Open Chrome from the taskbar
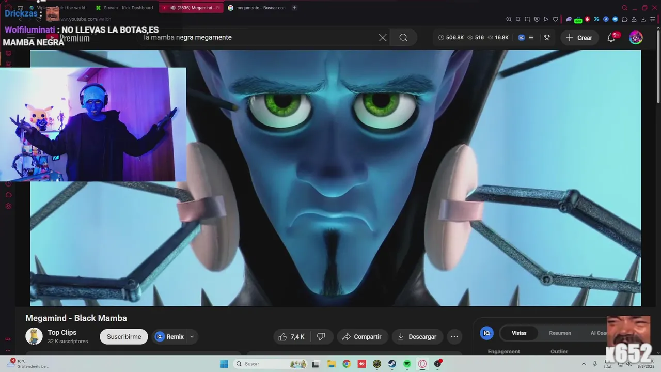Screen dimensions: 661x372 click(347, 364)
